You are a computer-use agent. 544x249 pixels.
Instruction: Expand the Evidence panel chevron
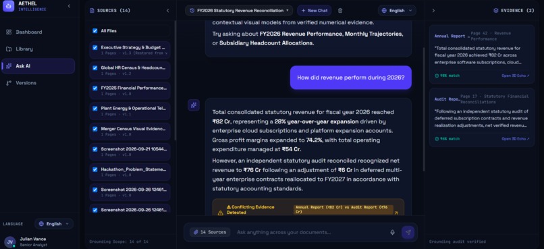point(433,10)
